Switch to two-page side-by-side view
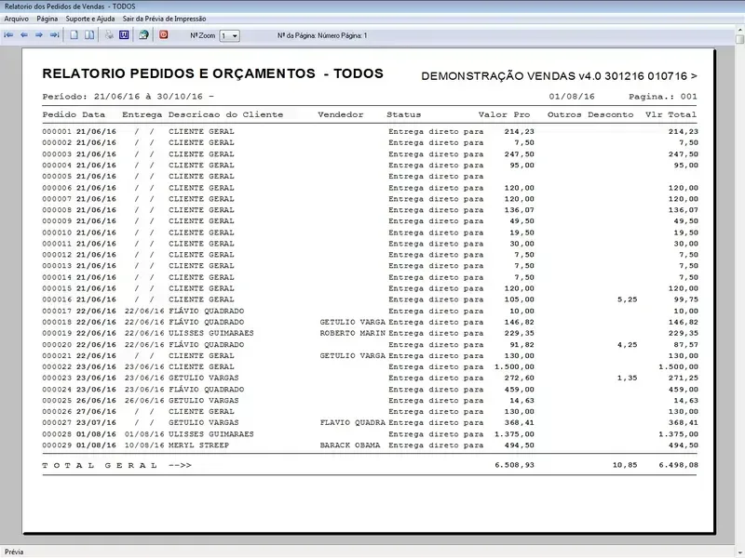745x558 pixels. [89, 35]
